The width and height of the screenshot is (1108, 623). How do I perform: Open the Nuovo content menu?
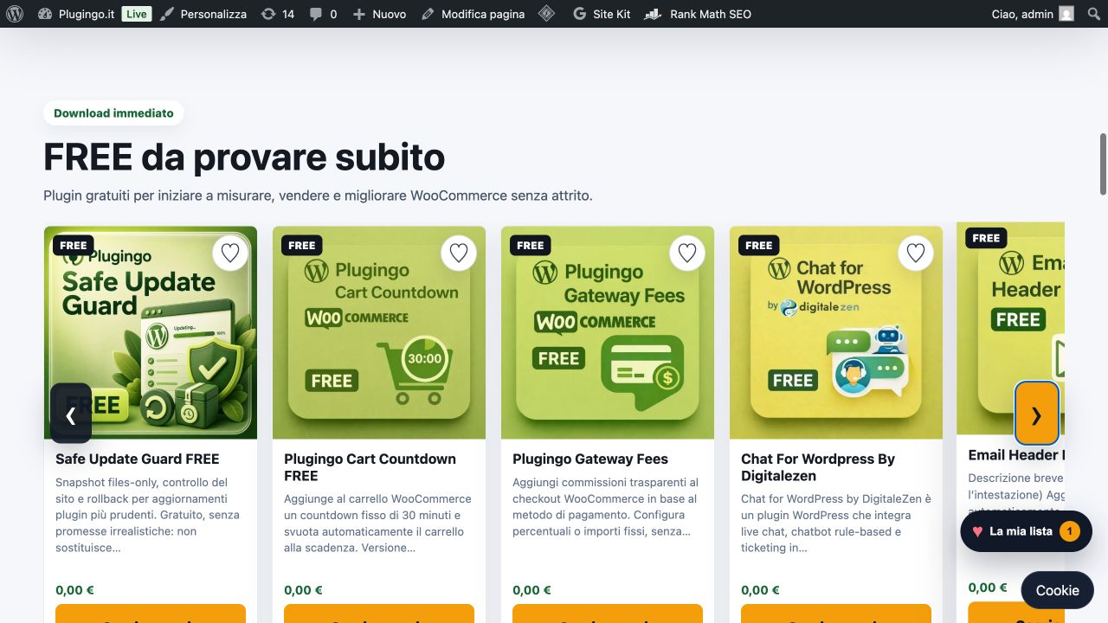379,14
